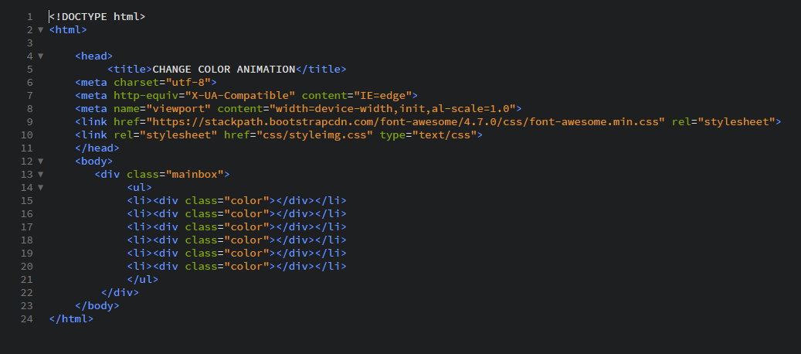Click line number 1 in the gutter
The width and height of the screenshot is (801, 354).
coord(29,17)
